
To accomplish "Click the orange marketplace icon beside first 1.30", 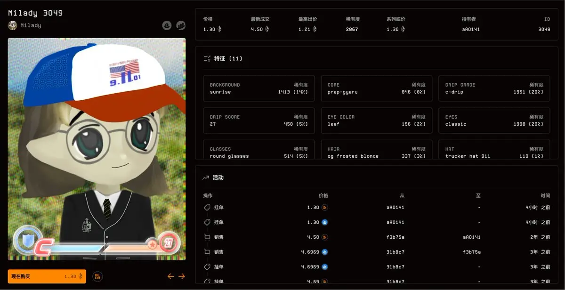I will pos(325,208).
